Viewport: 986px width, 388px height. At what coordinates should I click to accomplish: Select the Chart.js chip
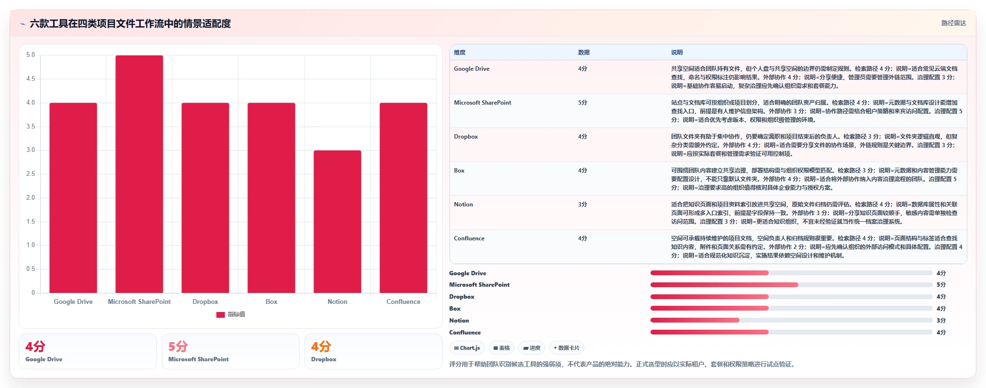[x=467, y=348]
